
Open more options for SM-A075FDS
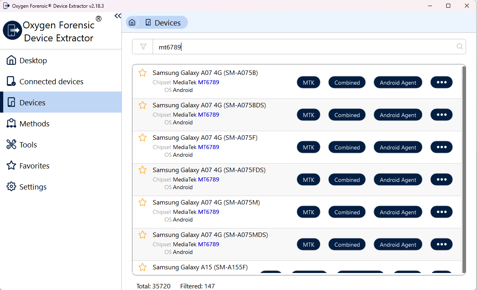point(441,179)
